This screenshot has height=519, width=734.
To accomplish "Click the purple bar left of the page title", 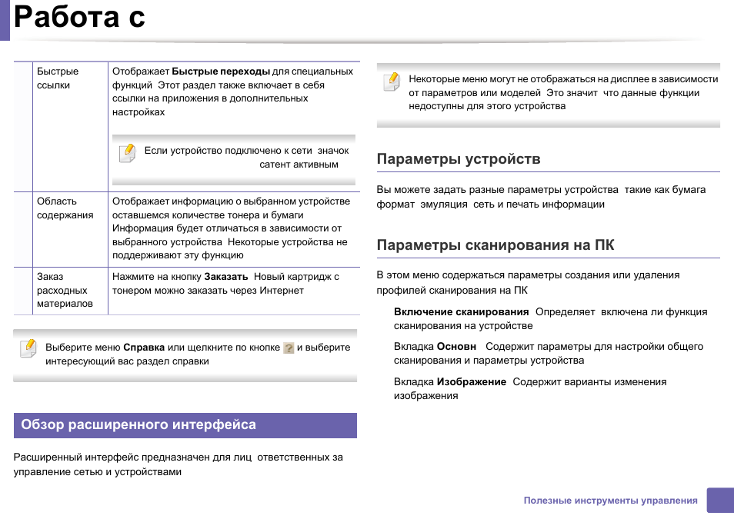I will point(5,20).
